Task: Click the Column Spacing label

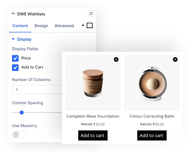Action: click(27, 103)
